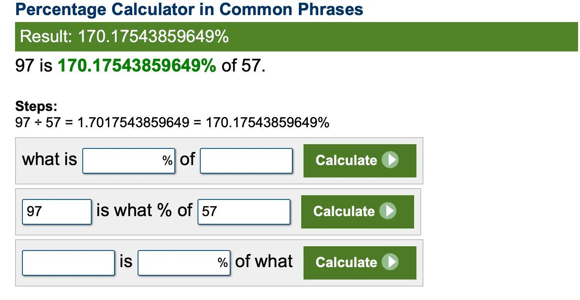
Task: Click the input field containing 97
Action: point(57,211)
